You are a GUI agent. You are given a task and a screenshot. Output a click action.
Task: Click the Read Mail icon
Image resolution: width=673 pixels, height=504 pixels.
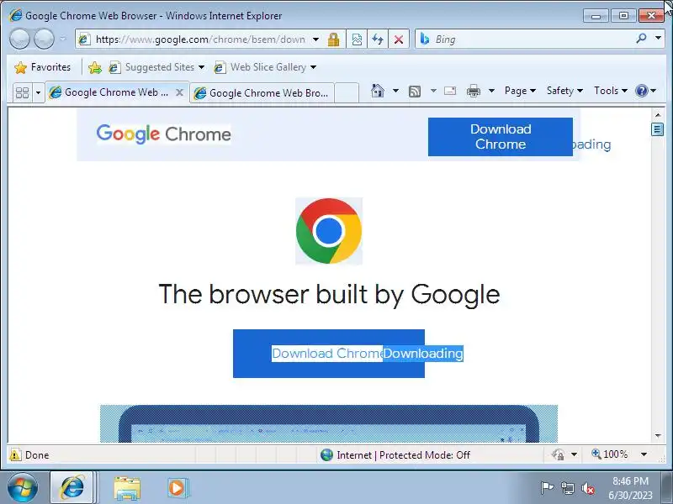coord(450,91)
